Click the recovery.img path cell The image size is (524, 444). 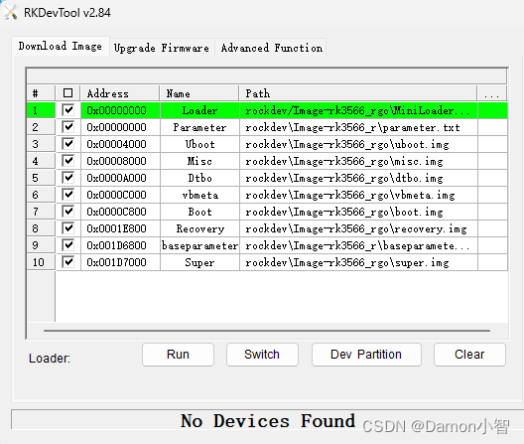[x=358, y=228]
